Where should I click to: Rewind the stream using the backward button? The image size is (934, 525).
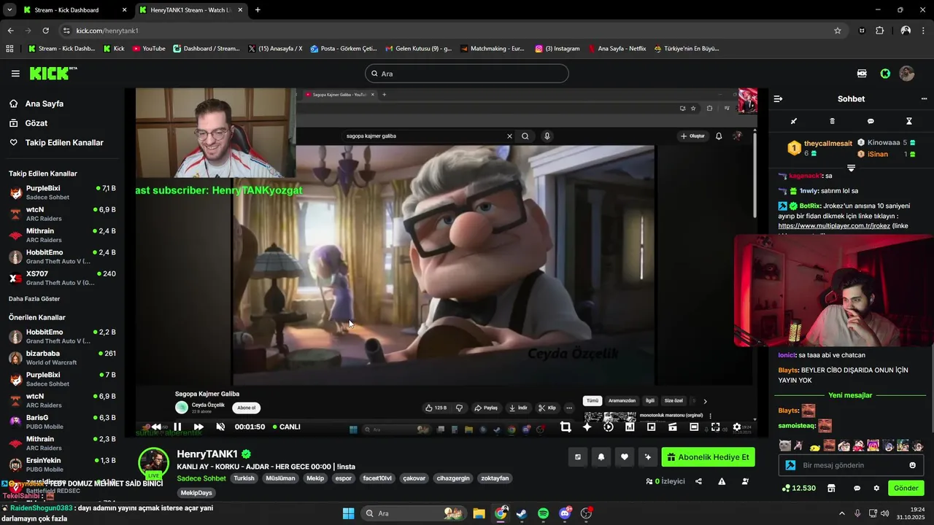[x=156, y=427]
